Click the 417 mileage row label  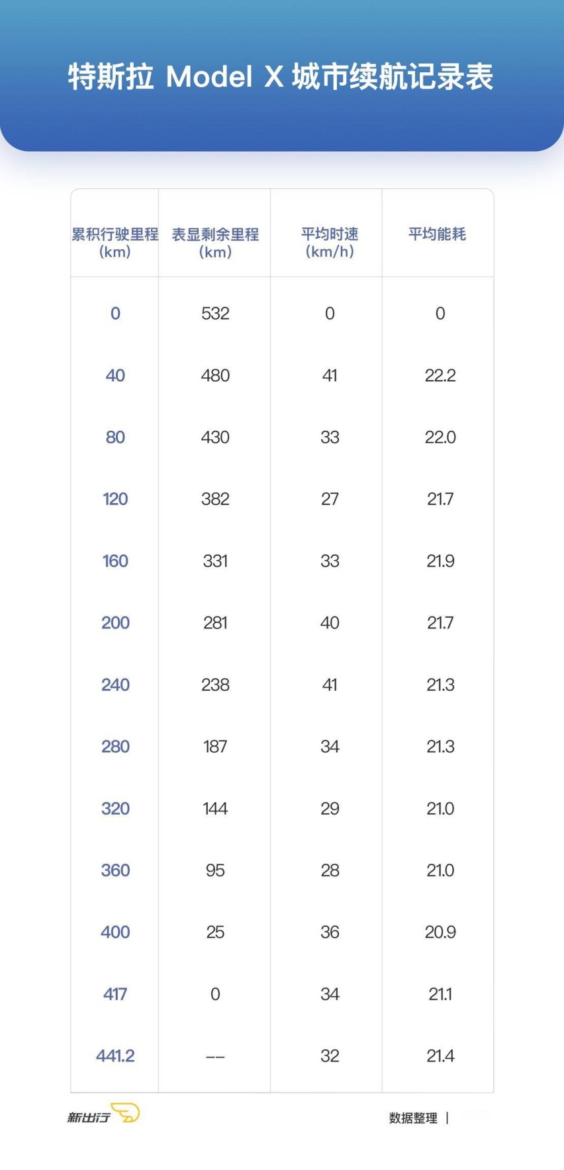pos(115,994)
